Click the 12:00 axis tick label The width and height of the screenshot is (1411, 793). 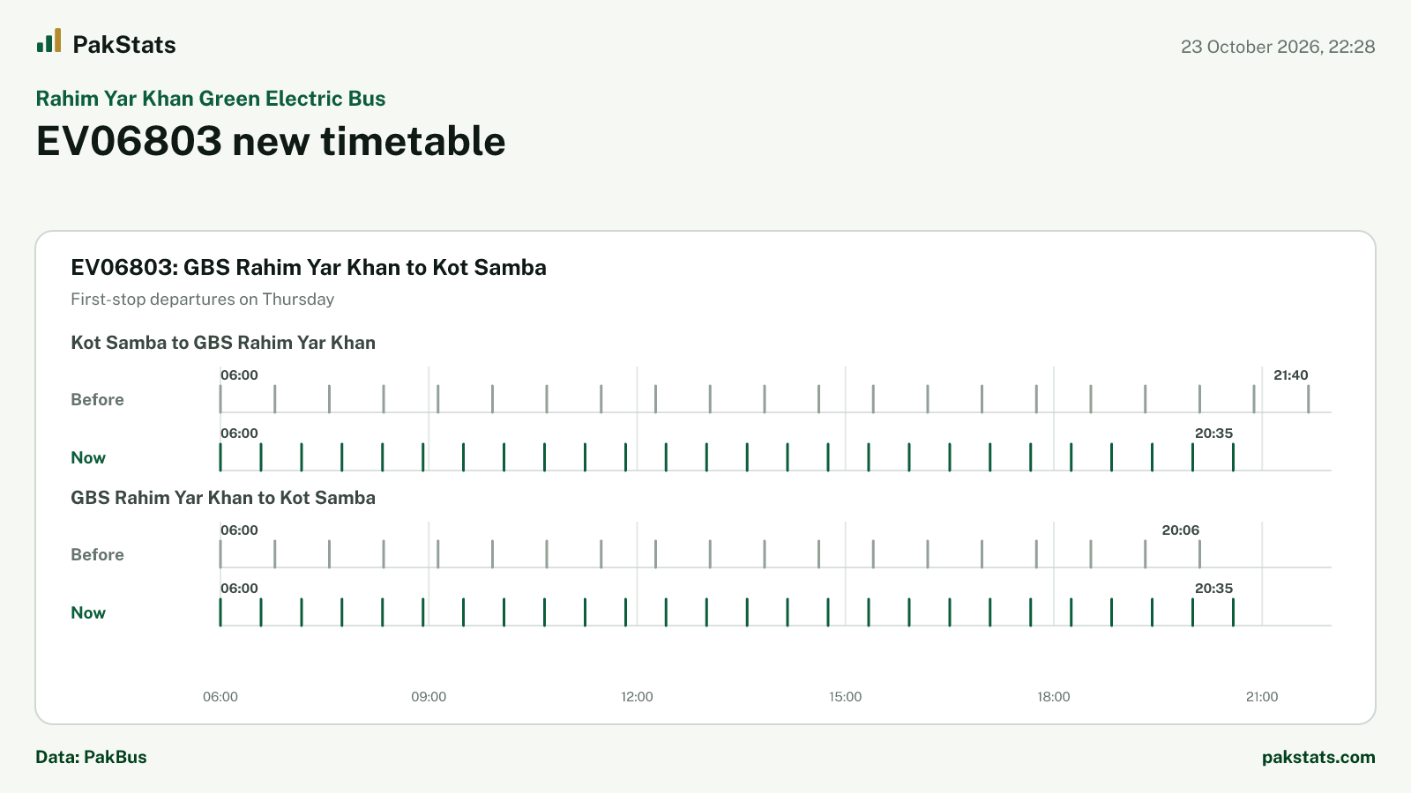click(x=637, y=697)
